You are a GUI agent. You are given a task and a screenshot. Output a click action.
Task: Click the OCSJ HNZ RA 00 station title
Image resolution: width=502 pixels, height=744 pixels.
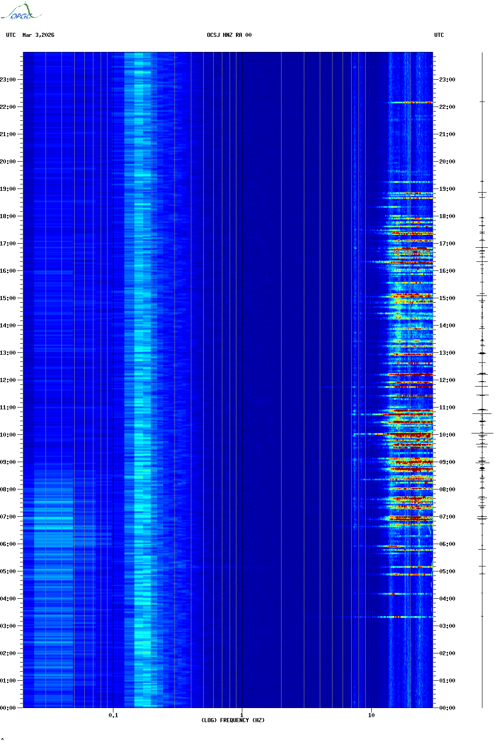click(x=229, y=35)
